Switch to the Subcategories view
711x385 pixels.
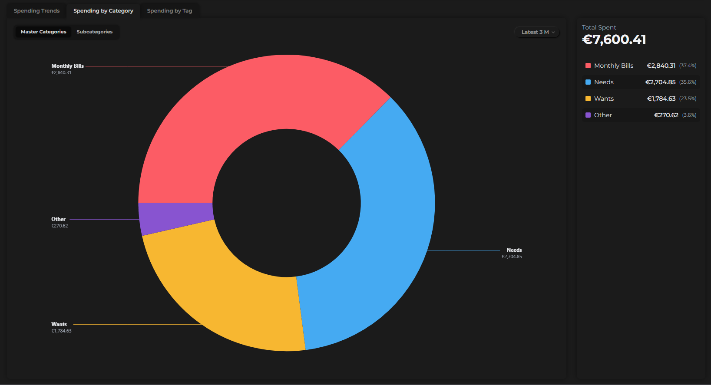tap(94, 32)
